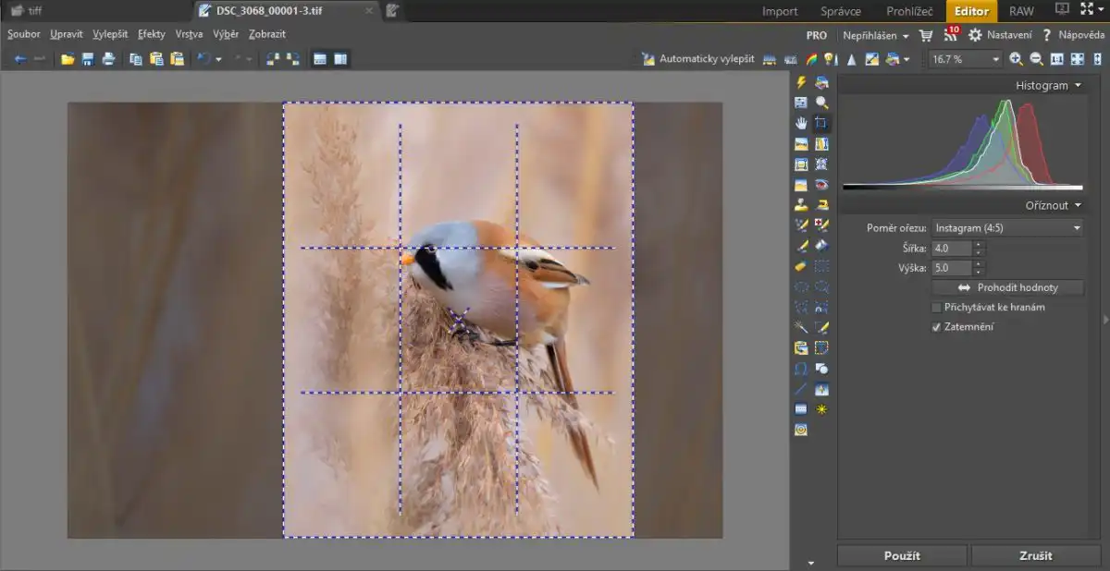Open the Efekty menu
The height and width of the screenshot is (571, 1110).
(152, 34)
